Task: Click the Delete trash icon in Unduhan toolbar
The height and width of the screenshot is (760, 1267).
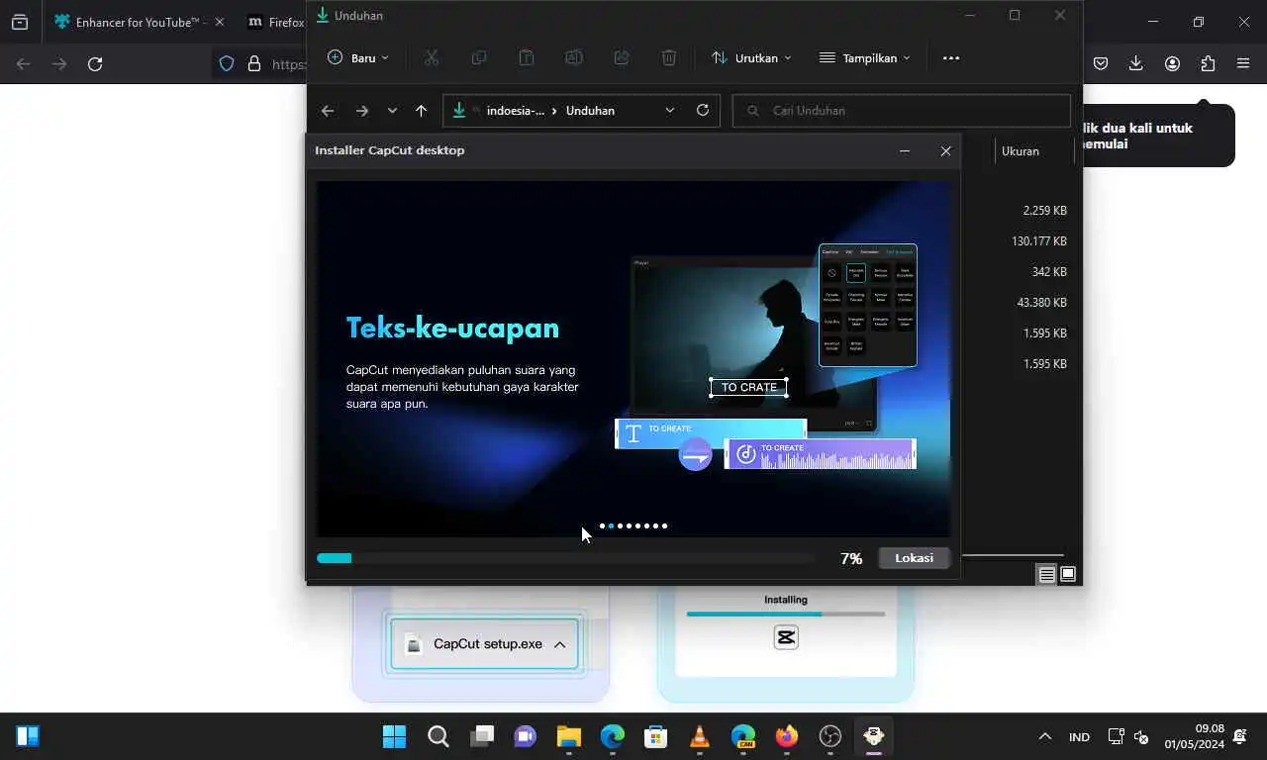Action: pyautogui.click(x=669, y=58)
